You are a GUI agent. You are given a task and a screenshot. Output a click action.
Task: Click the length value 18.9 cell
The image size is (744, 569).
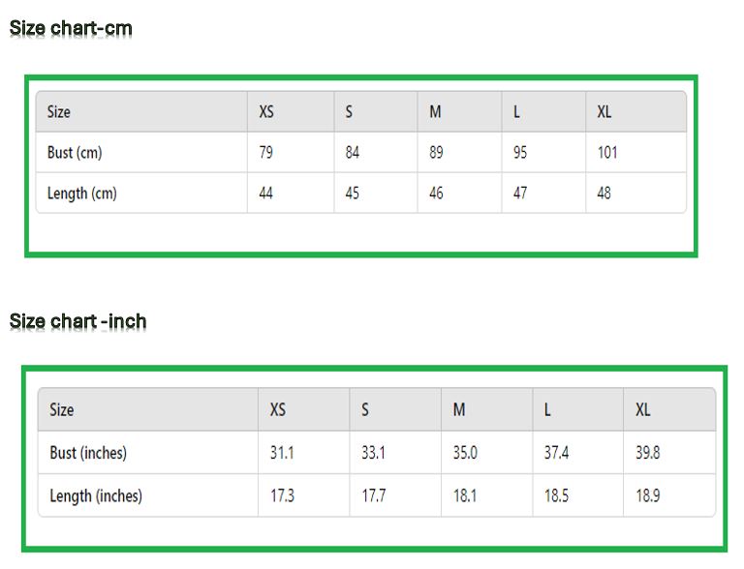647,496
